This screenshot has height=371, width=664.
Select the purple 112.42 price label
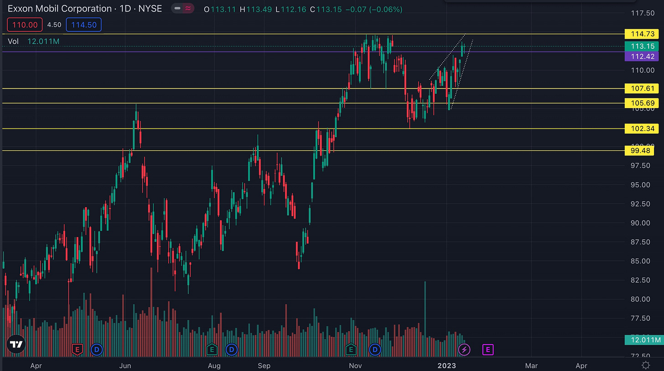pyautogui.click(x=642, y=57)
